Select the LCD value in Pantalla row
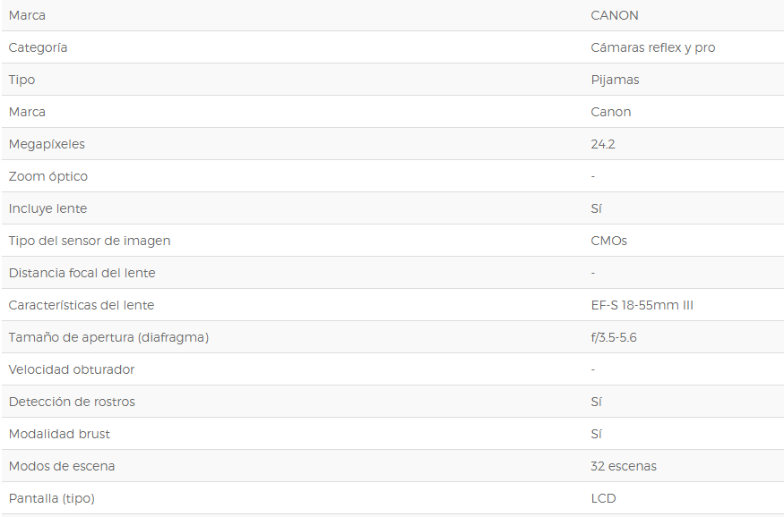Image resolution: width=784 pixels, height=517 pixels. coord(604,498)
